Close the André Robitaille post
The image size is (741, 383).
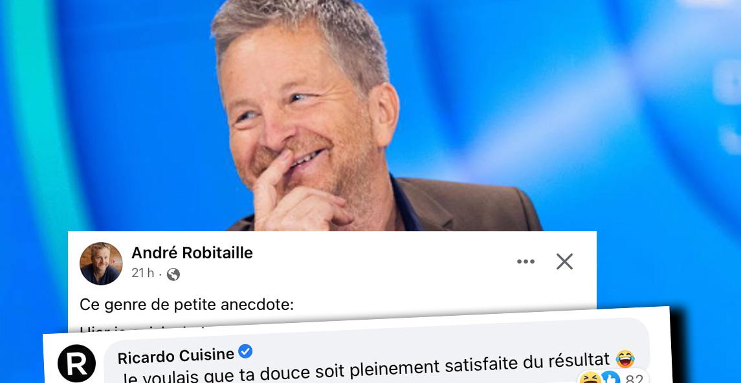pos(564,262)
